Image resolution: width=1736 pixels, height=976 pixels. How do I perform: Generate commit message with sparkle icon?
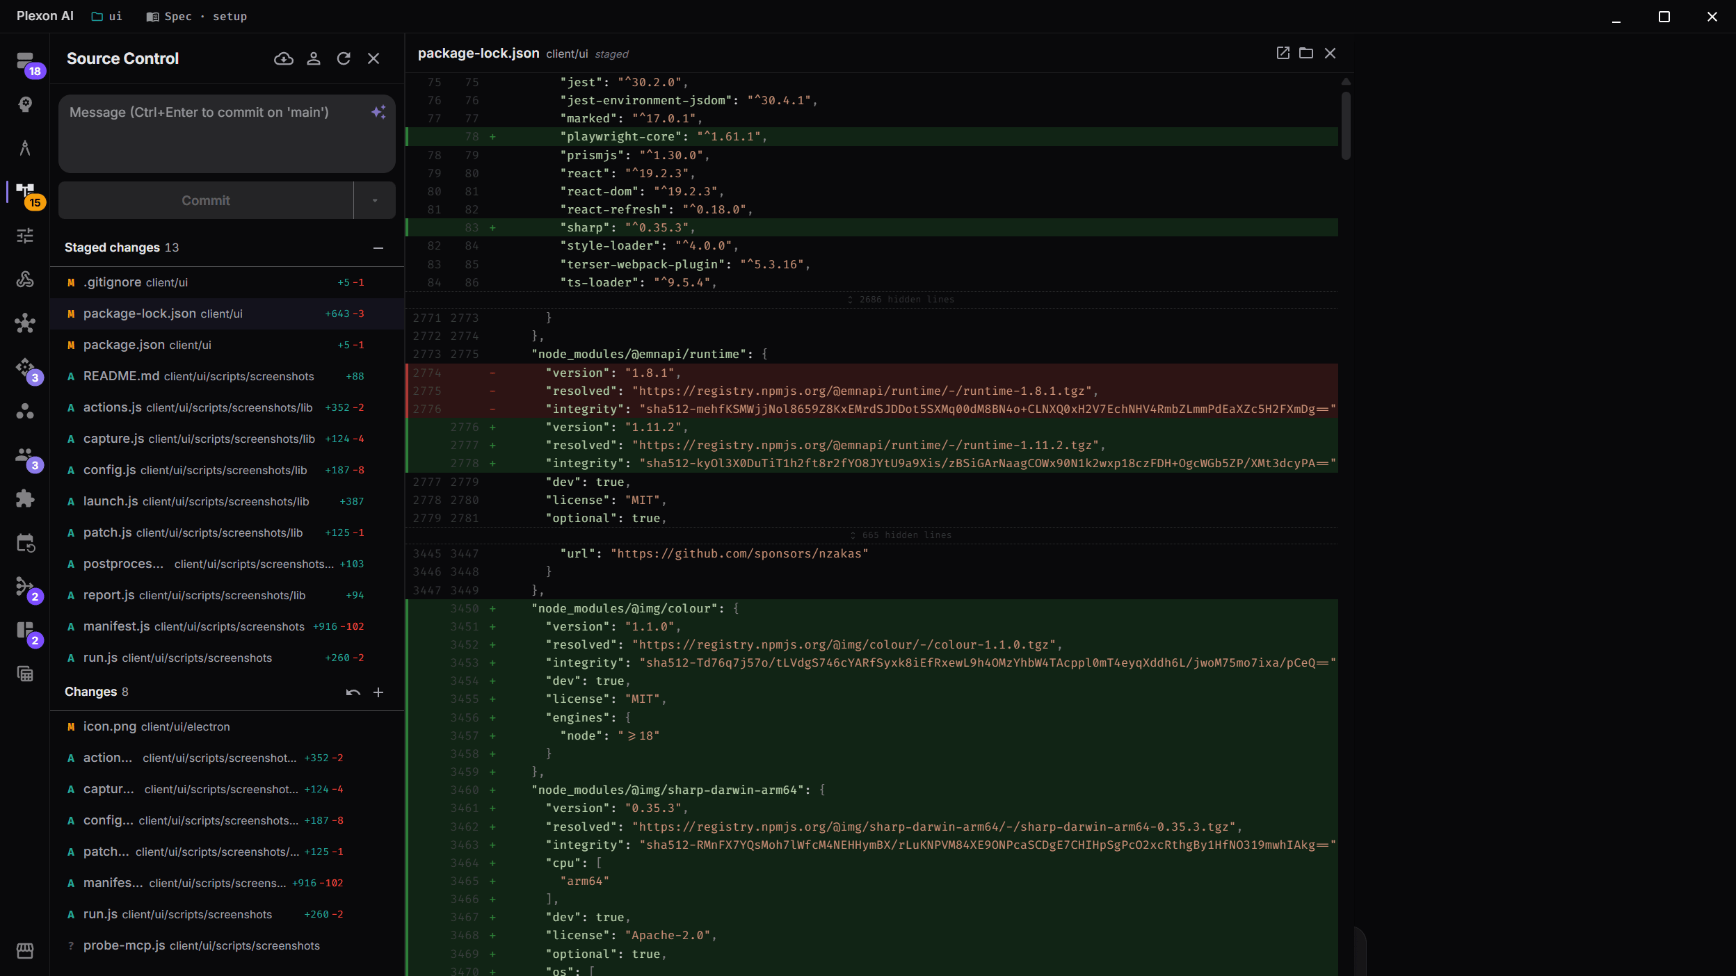click(x=378, y=112)
